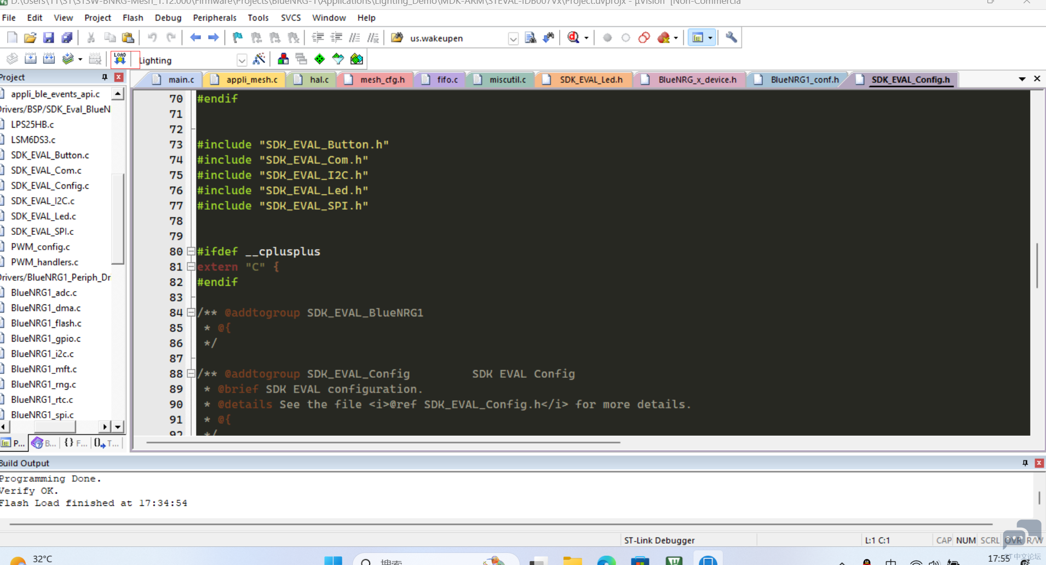Open Options for Target magic wand

[259, 59]
